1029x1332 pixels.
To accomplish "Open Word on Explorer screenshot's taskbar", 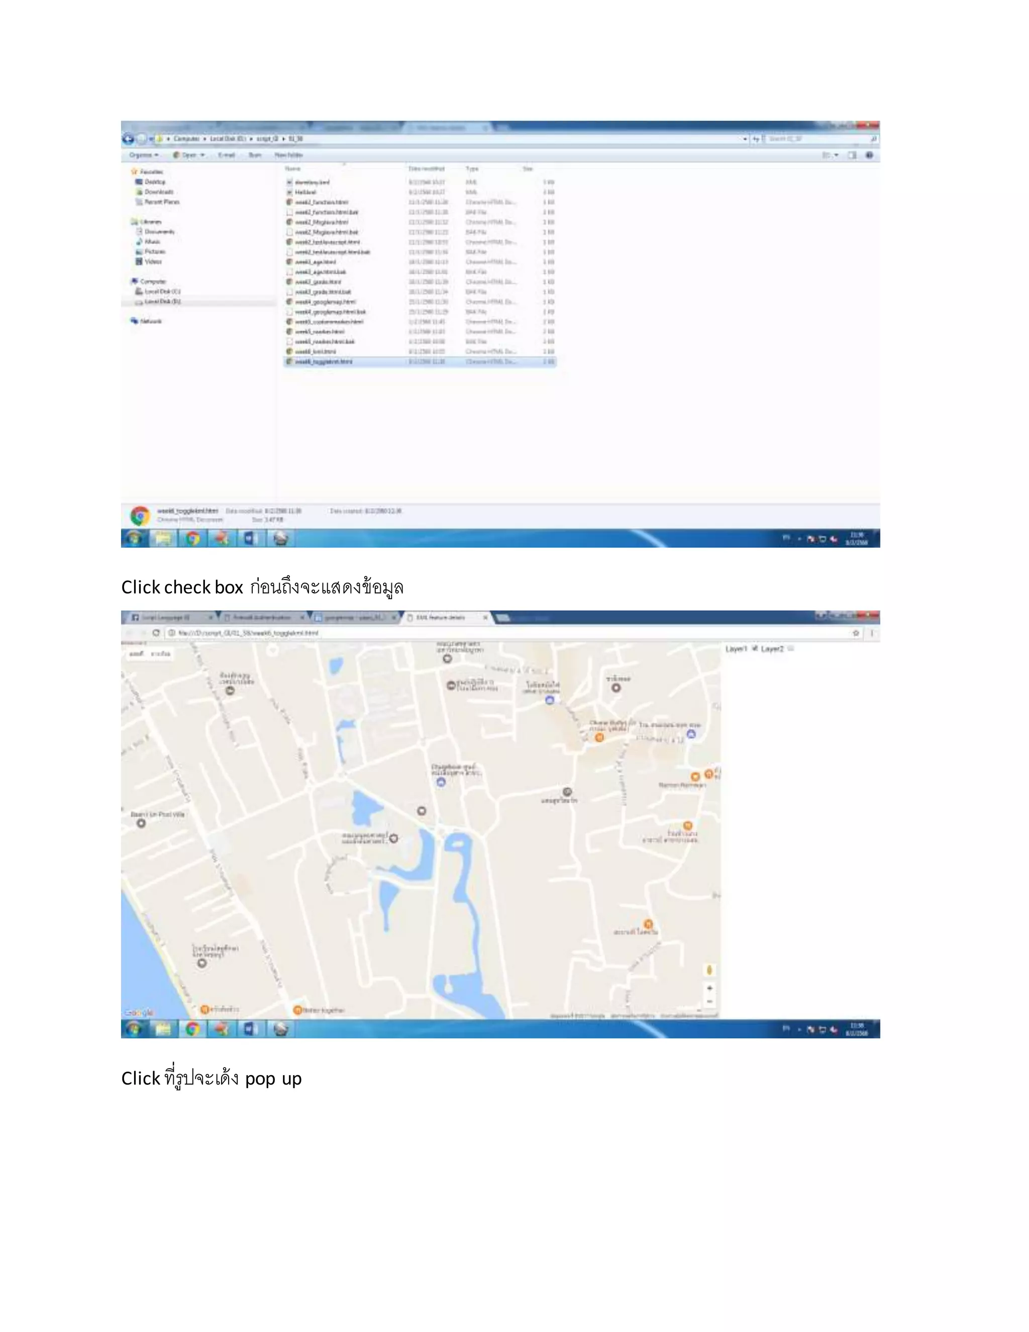I will click(x=251, y=538).
